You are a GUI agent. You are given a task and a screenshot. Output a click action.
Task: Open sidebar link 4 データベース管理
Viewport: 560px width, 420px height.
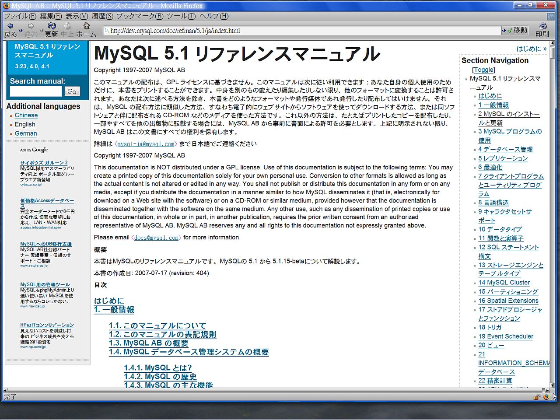[x=505, y=150]
